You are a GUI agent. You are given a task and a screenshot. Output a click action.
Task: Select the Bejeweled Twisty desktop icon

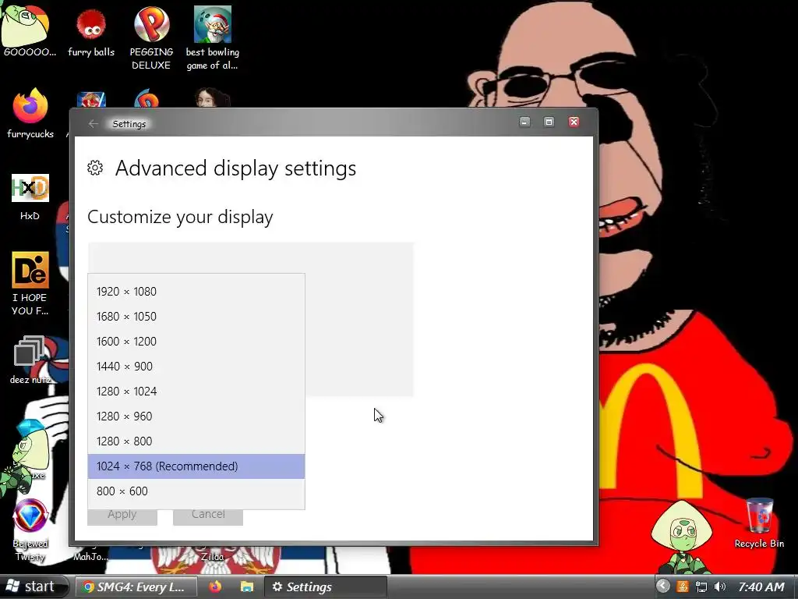[30, 530]
